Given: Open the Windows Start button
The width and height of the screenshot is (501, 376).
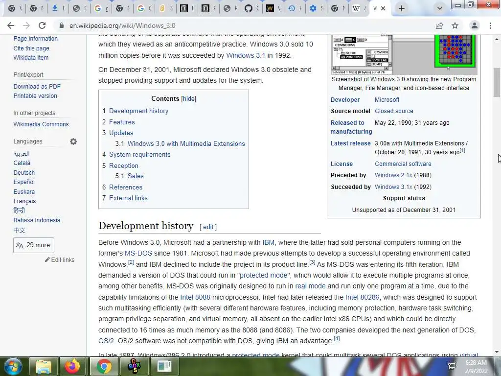Looking at the screenshot, I should 13,366.
